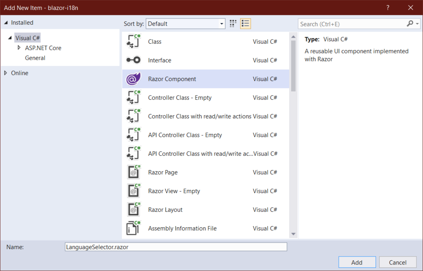Click the Name input field
This screenshot has height=271, width=423.
pyautogui.click(x=176, y=247)
